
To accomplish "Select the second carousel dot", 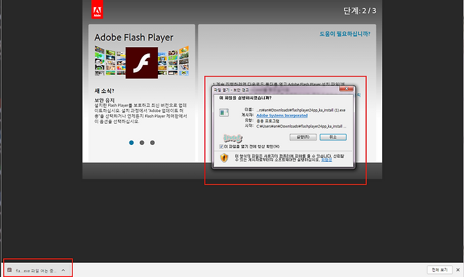I will click(142, 142).
